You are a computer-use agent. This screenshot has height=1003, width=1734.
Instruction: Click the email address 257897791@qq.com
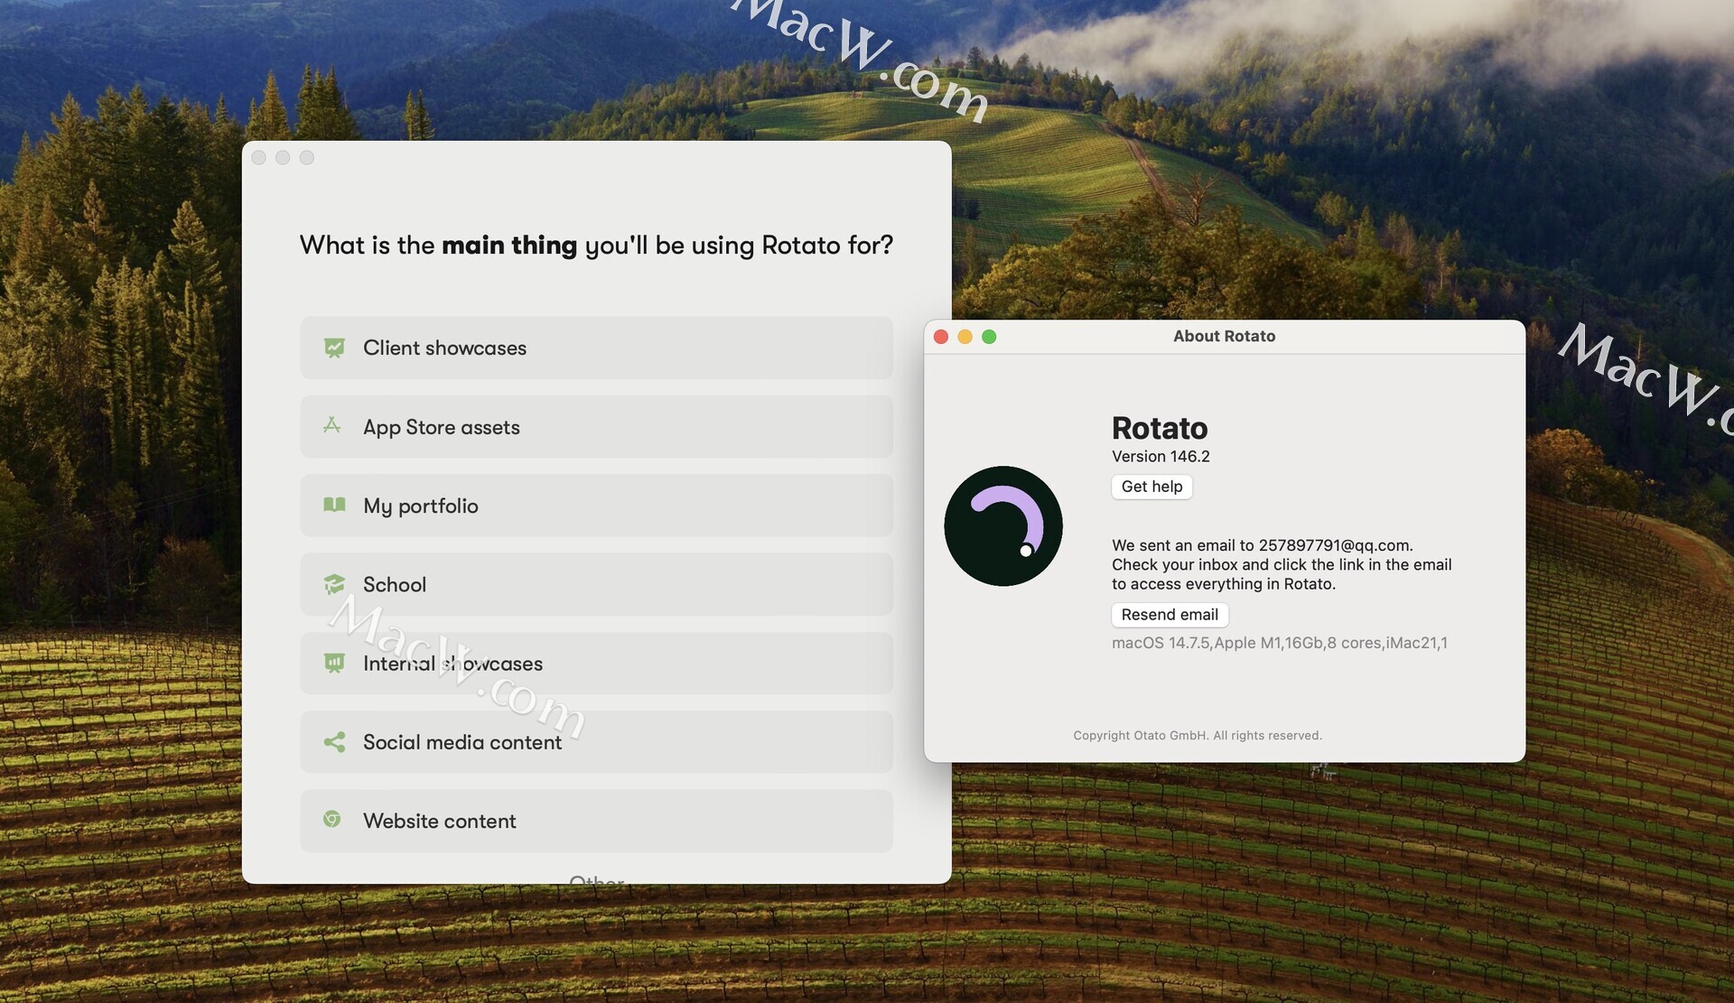(1334, 545)
